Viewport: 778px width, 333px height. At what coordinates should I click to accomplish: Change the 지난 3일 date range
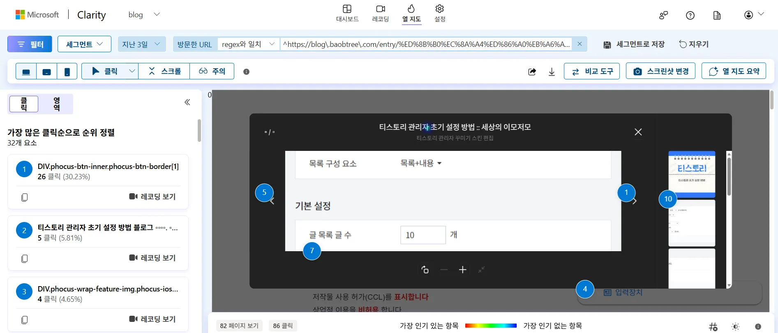pyautogui.click(x=141, y=44)
